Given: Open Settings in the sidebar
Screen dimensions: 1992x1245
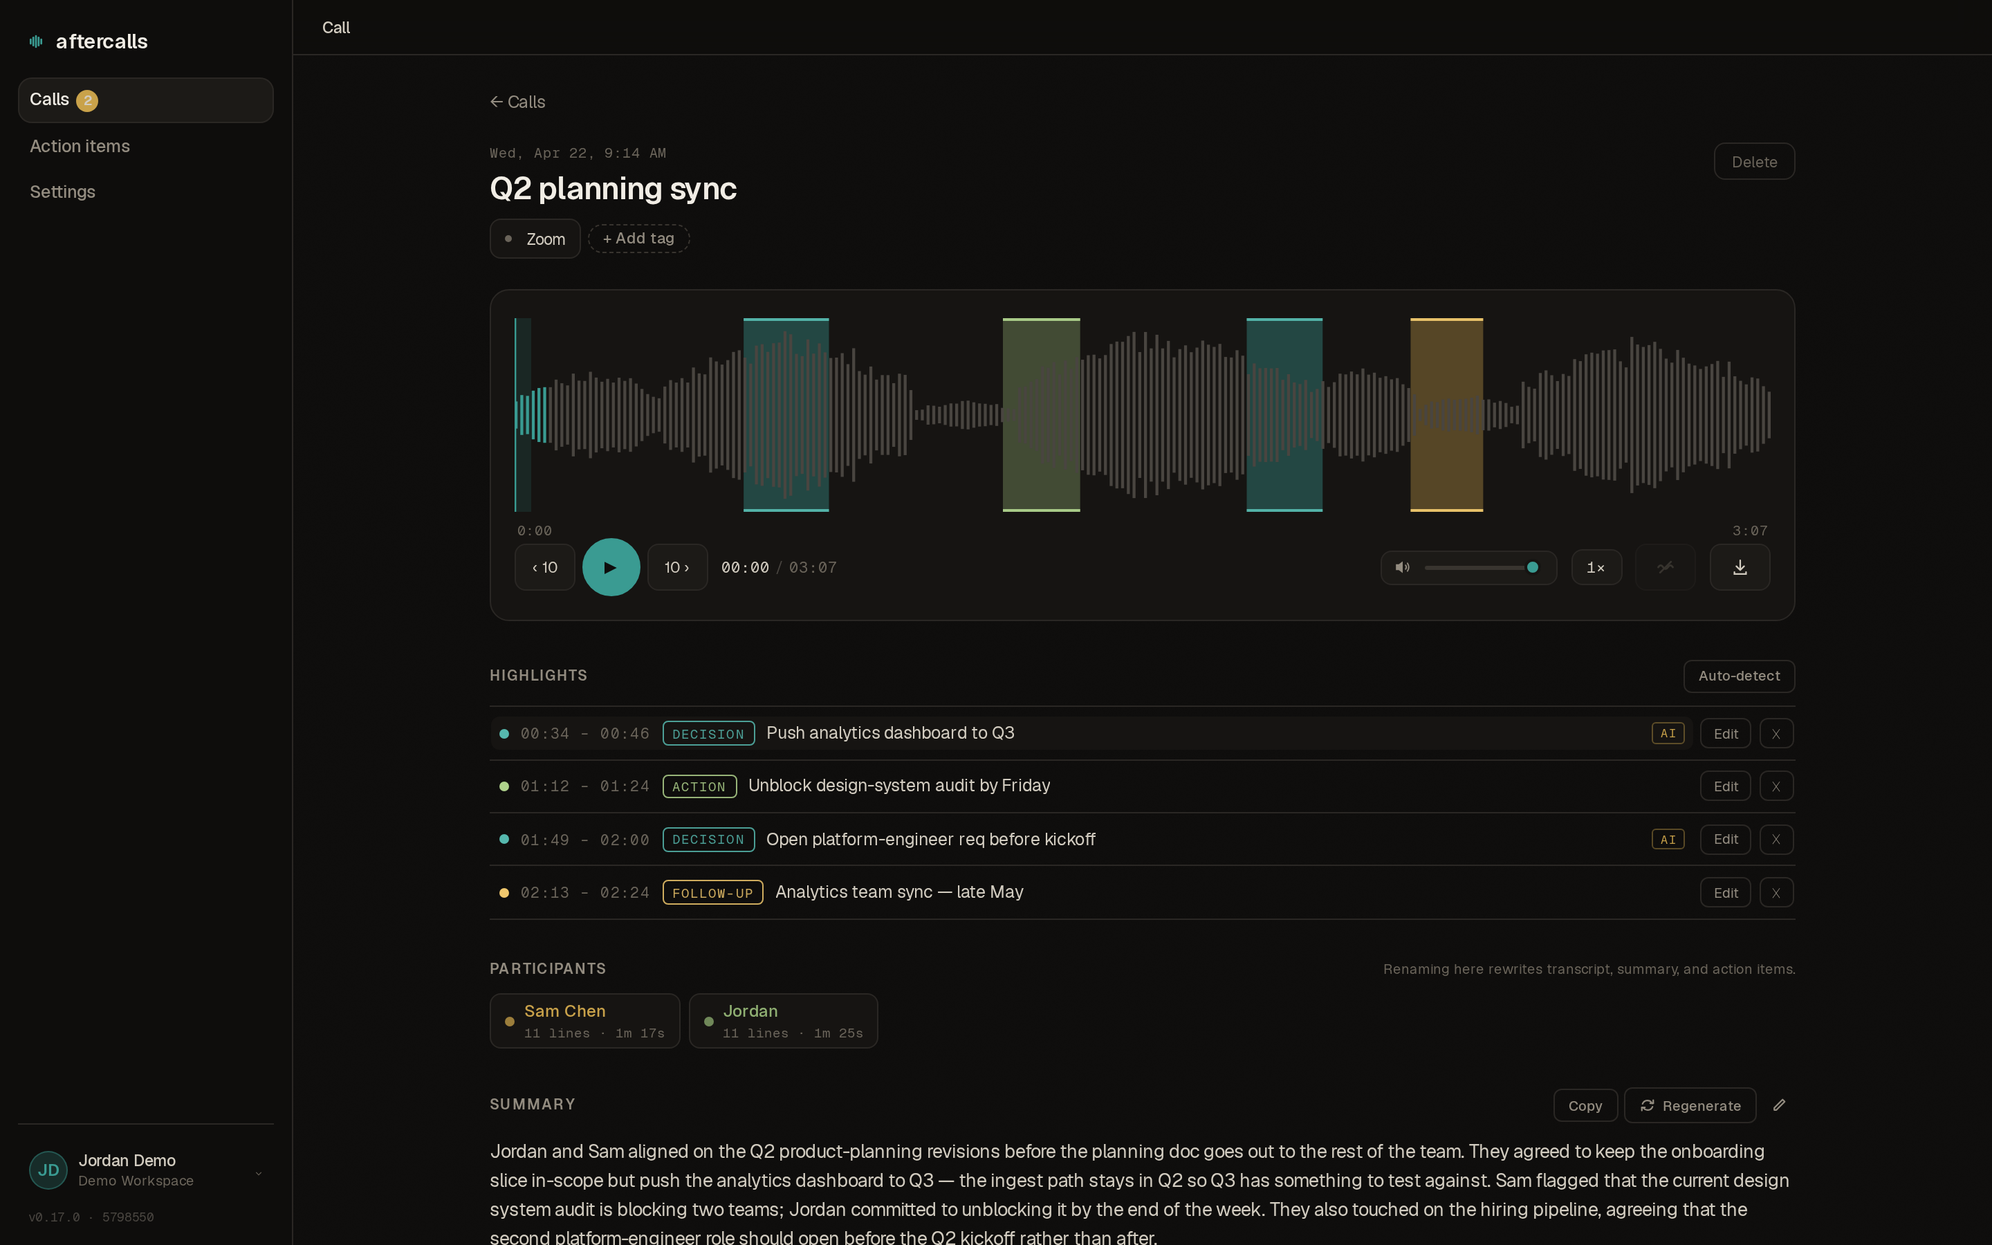Looking at the screenshot, I should (x=62, y=192).
